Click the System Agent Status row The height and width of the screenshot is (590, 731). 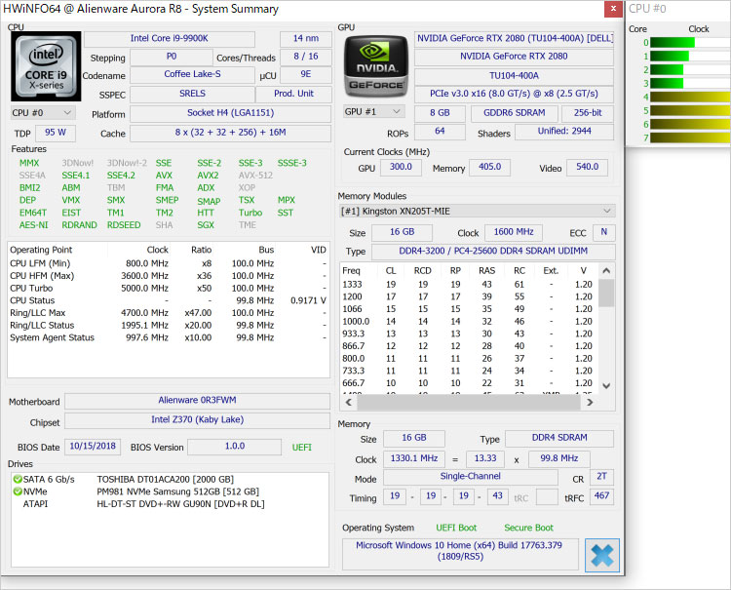[x=169, y=337]
